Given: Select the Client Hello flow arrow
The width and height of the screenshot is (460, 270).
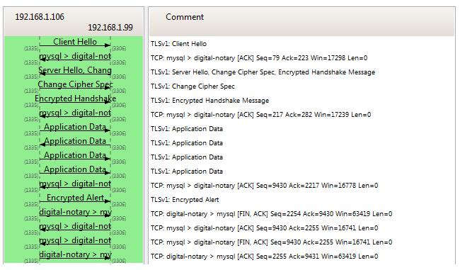Looking at the screenshot, I should pyautogui.click(x=75, y=42).
